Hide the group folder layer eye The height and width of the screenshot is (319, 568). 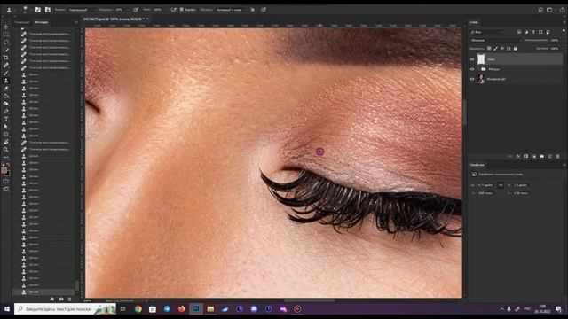point(472,69)
